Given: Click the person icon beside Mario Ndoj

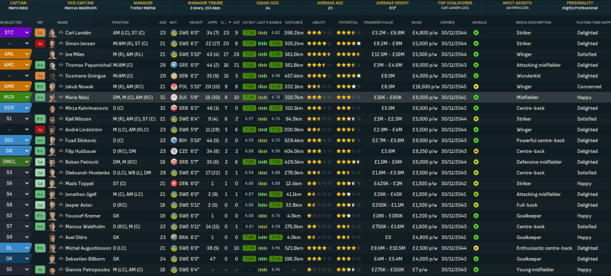Looking at the screenshot, I should coord(61,97).
